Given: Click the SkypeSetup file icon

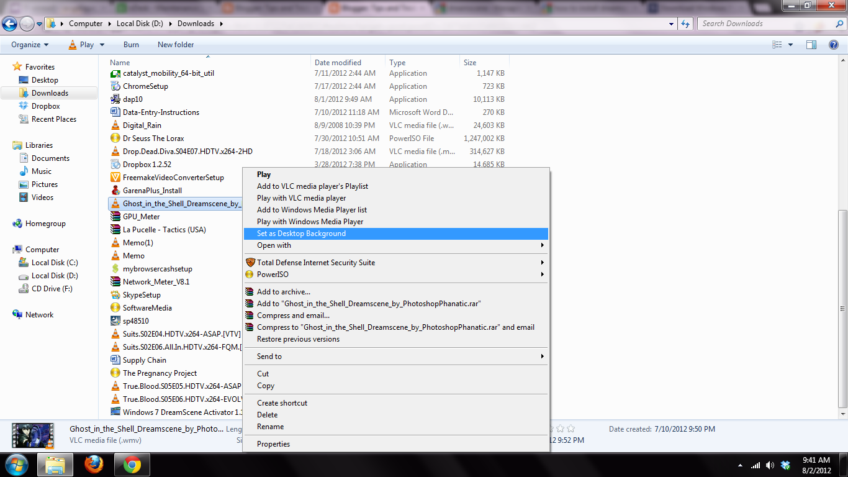Looking at the screenshot, I should 115,295.
